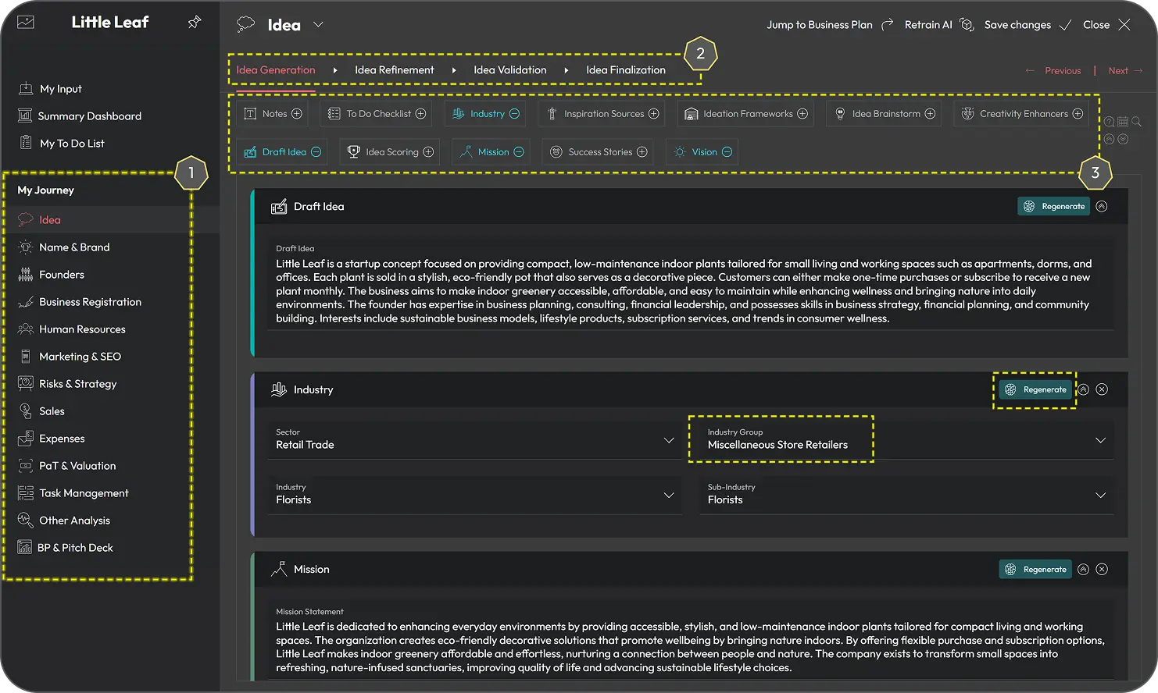
Task: Click the Retrain AI icon
Action: click(x=967, y=25)
